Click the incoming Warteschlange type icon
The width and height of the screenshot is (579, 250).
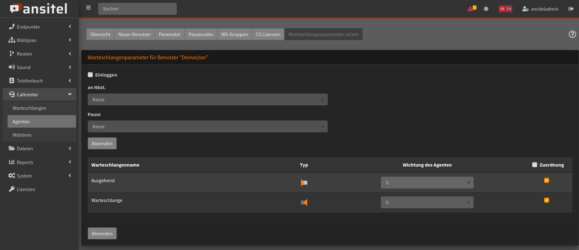[304, 202]
